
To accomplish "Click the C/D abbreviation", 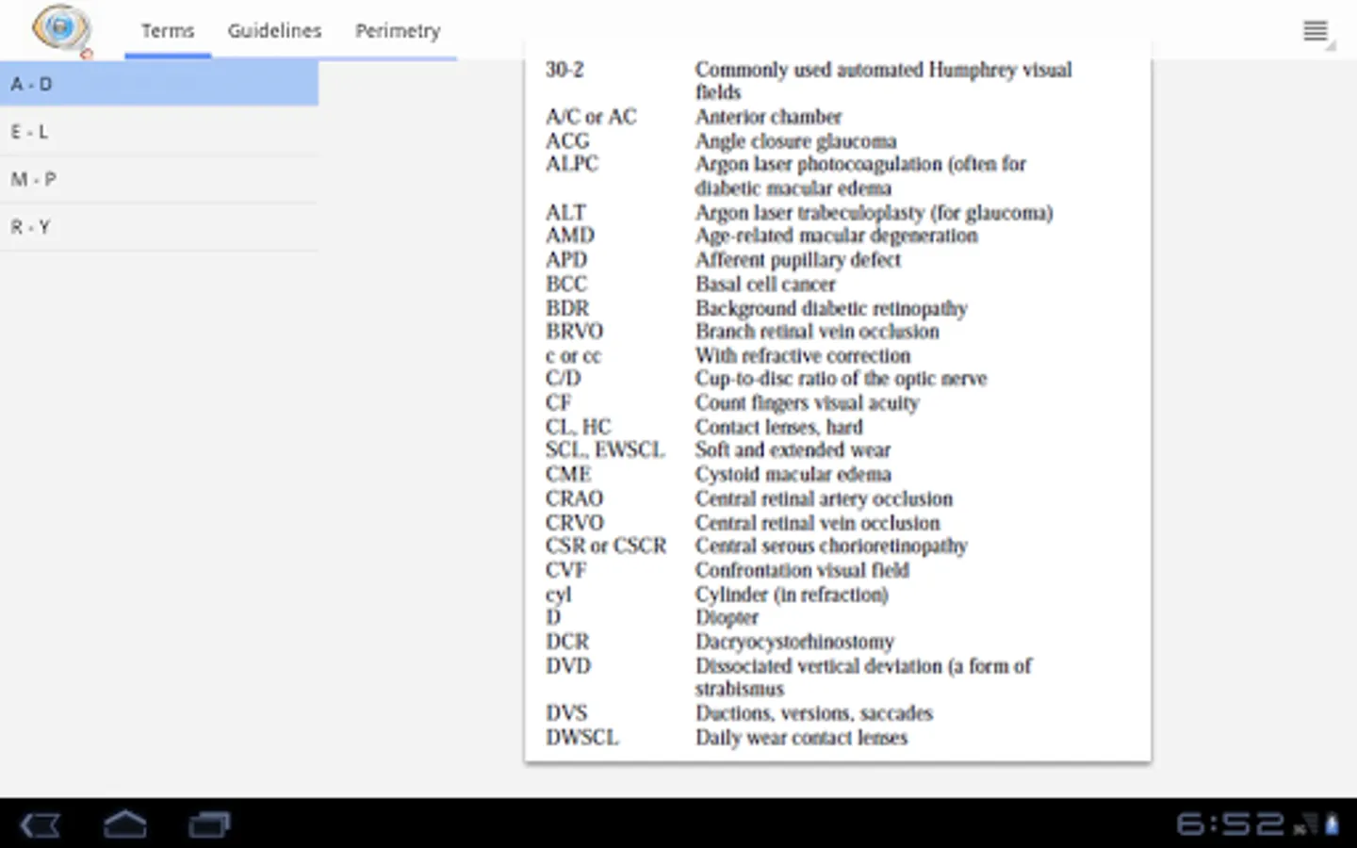I will 564,379.
